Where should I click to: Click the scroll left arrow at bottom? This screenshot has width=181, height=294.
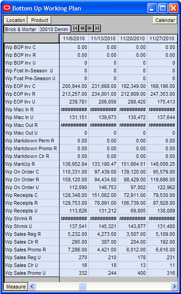pyautogui.click(x=32, y=287)
